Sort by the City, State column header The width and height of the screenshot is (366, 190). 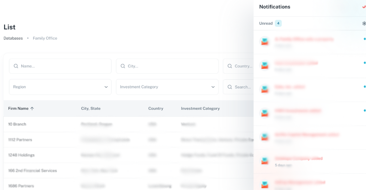(x=91, y=108)
